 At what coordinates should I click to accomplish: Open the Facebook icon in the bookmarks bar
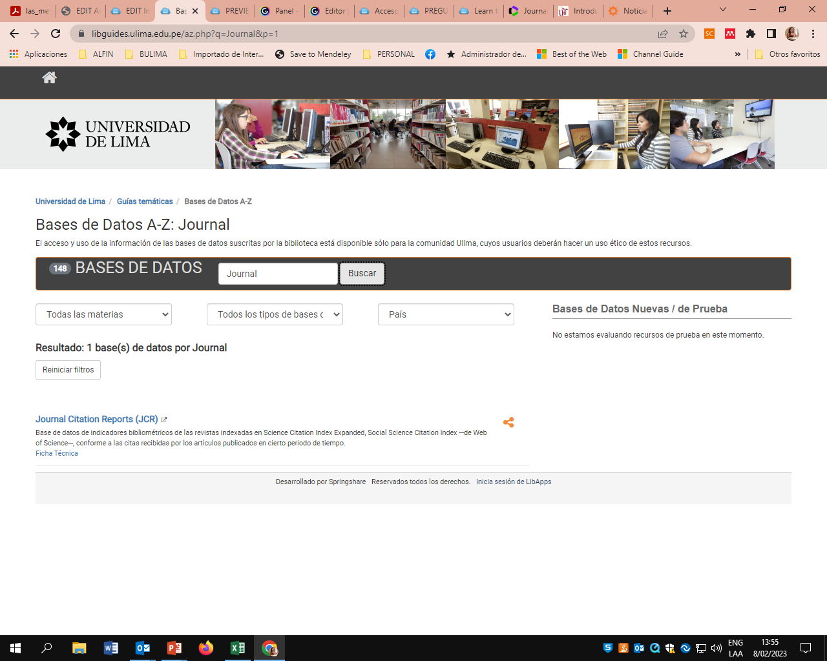pos(430,54)
